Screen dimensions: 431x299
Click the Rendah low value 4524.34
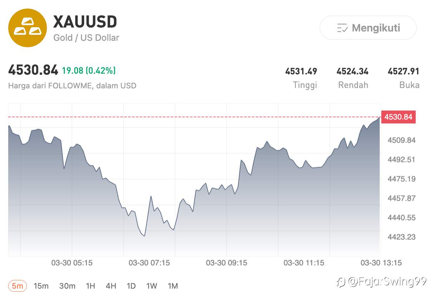click(352, 72)
